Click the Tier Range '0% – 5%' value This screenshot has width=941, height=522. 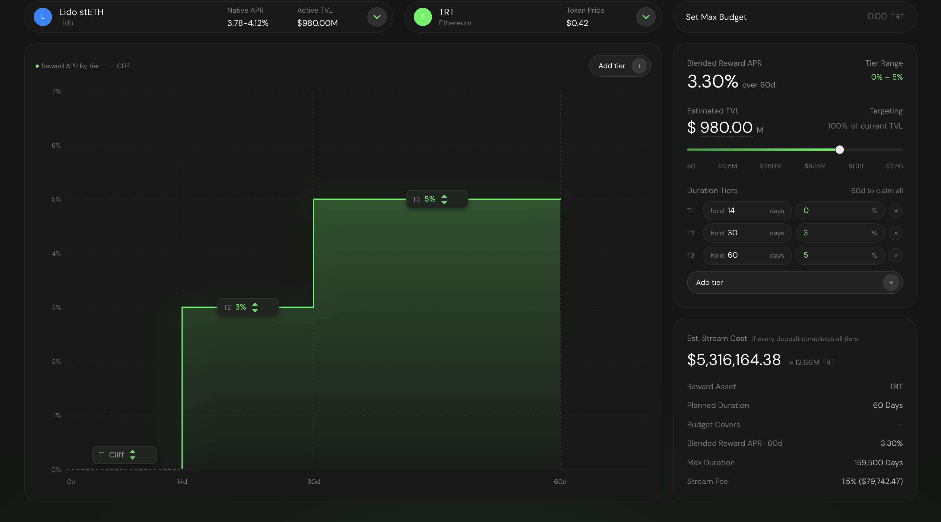pos(887,77)
